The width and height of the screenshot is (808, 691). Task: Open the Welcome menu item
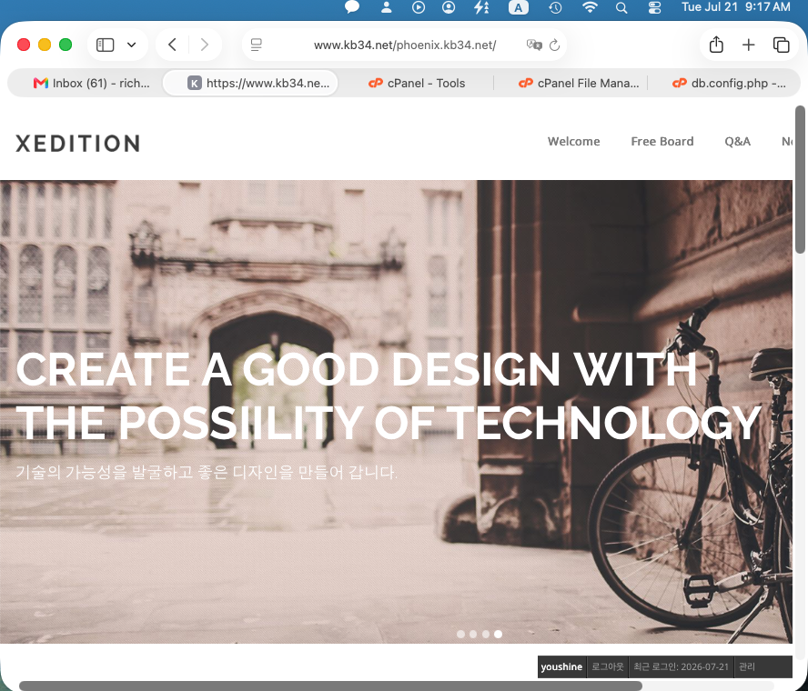point(573,141)
